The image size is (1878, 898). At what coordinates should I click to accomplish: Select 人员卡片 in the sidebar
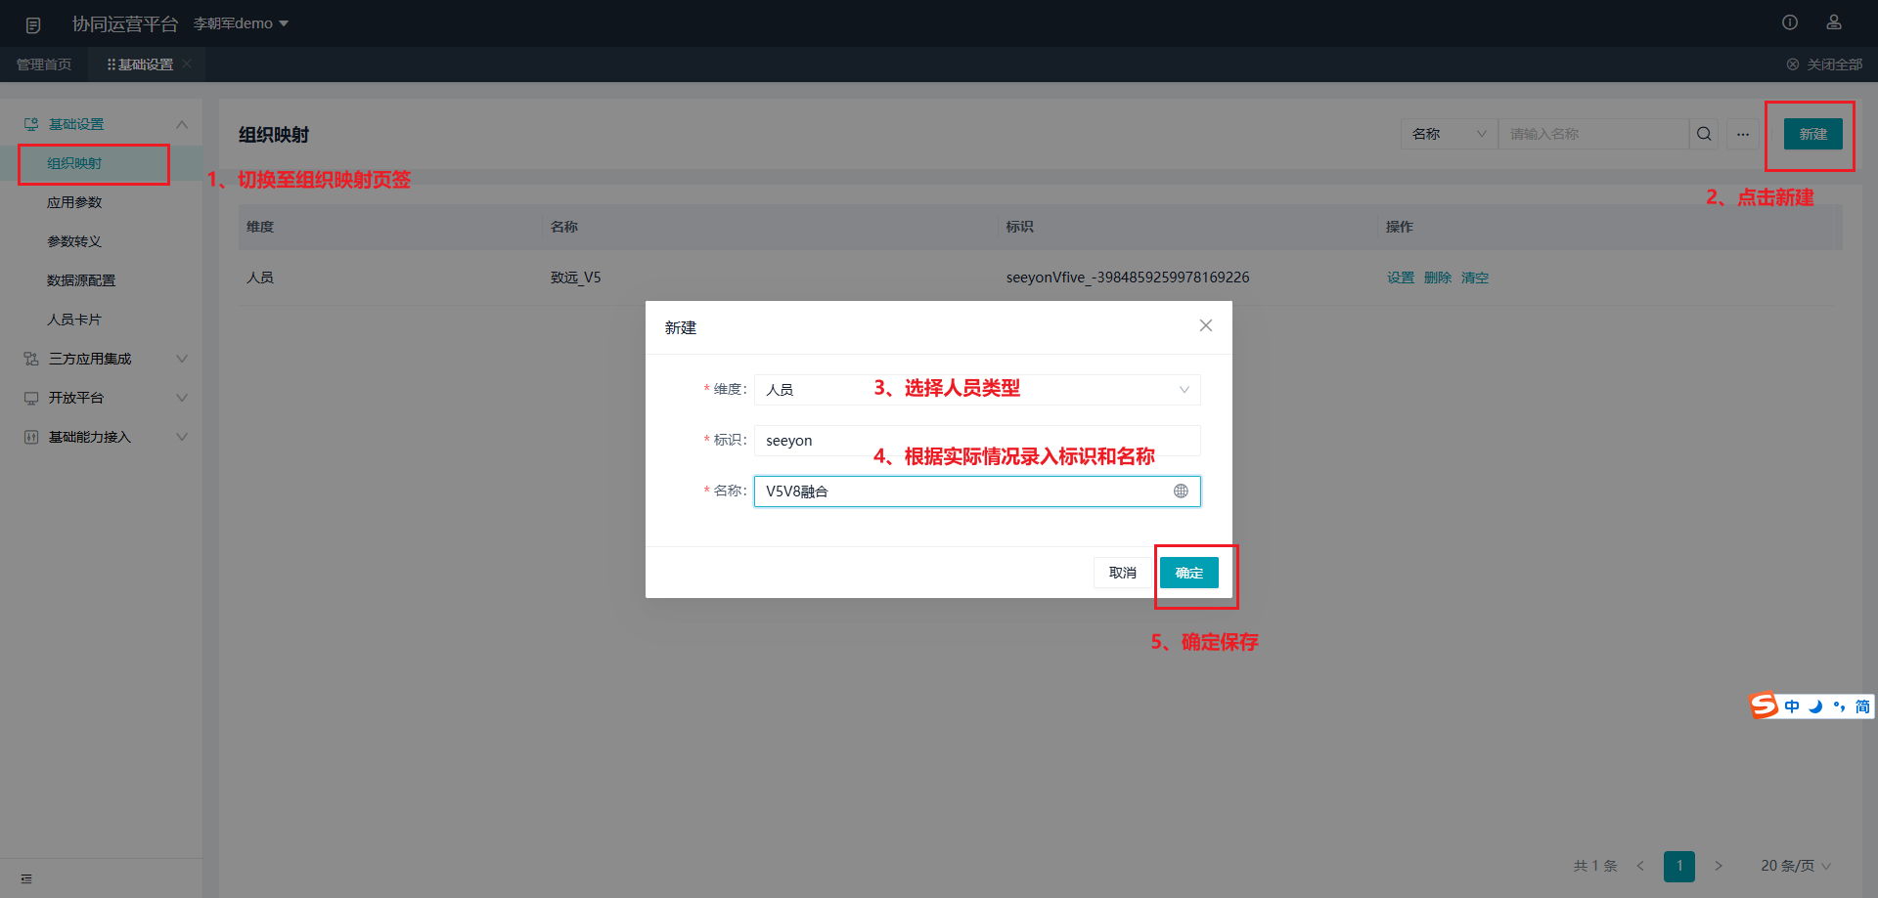[74, 320]
